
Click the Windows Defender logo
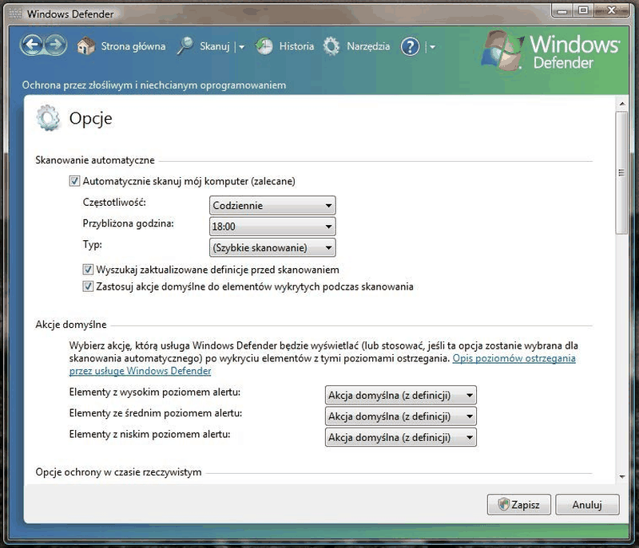pyautogui.click(x=550, y=52)
